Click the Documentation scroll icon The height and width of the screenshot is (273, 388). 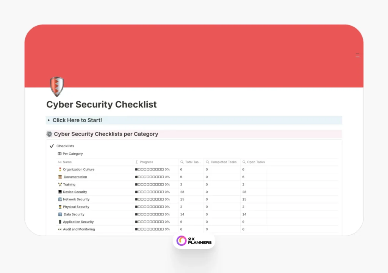tap(60, 177)
